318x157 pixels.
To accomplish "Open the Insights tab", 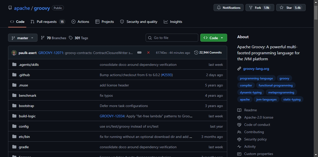I will 173,22.
